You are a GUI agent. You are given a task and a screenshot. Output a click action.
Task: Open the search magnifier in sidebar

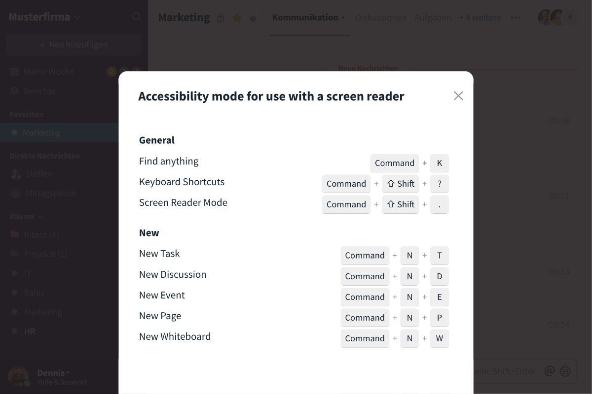click(x=137, y=17)
